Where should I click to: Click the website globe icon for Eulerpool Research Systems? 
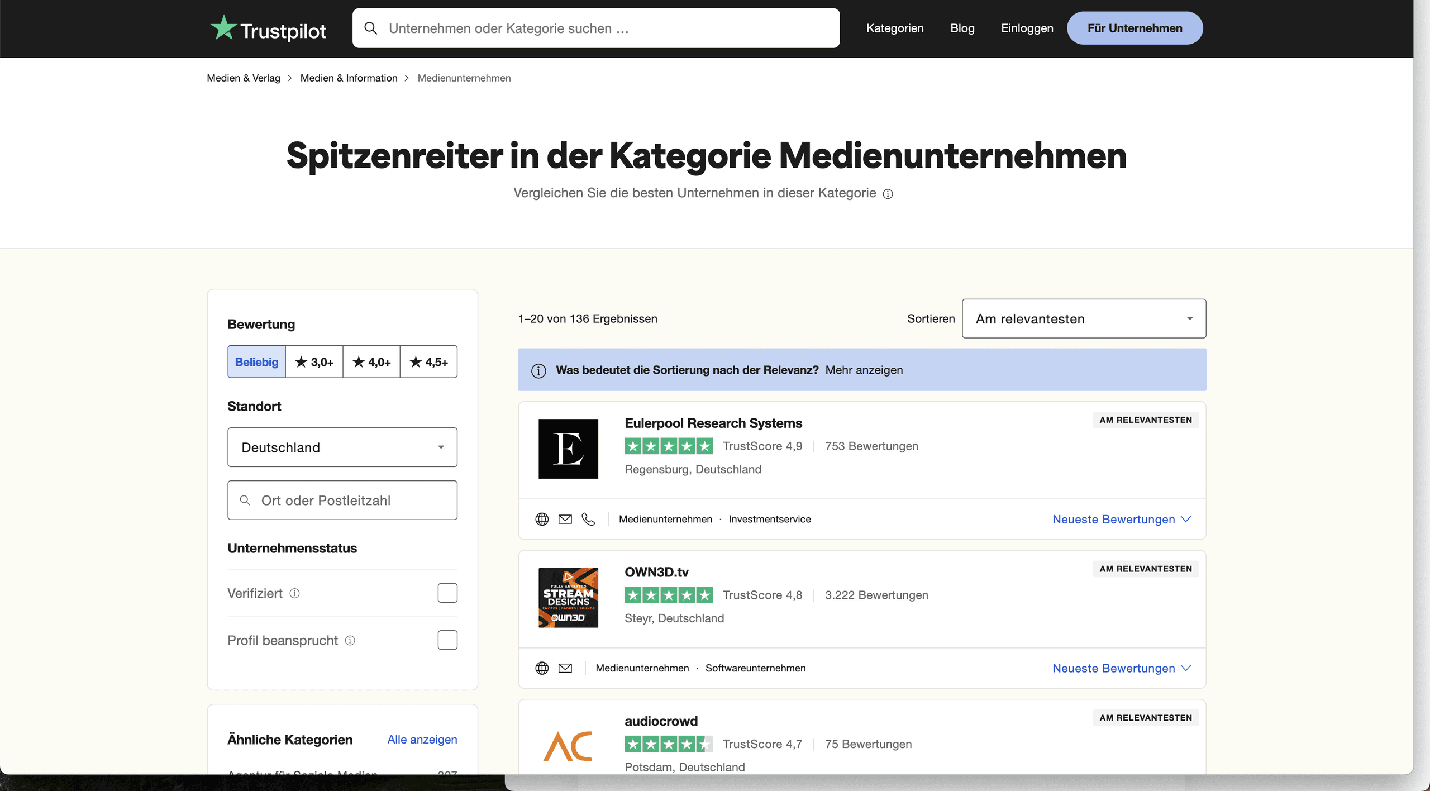coord(542,519)
